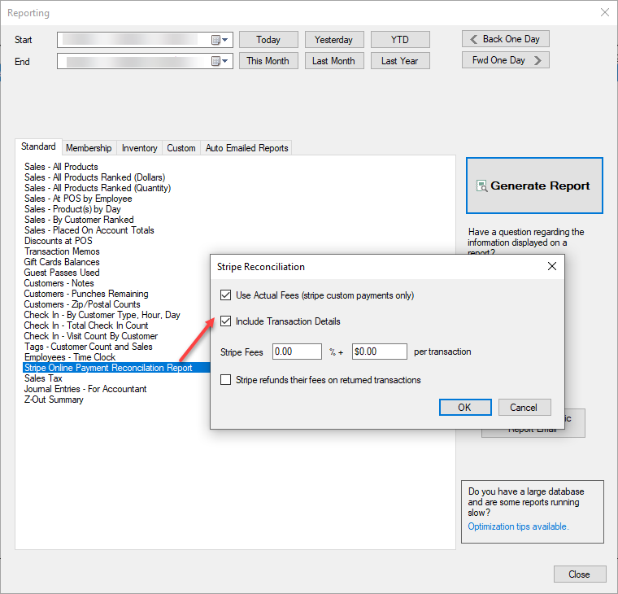Select Check In - Total Check In Count
This screenshot has height=594, width=618.
coord(86,325)
